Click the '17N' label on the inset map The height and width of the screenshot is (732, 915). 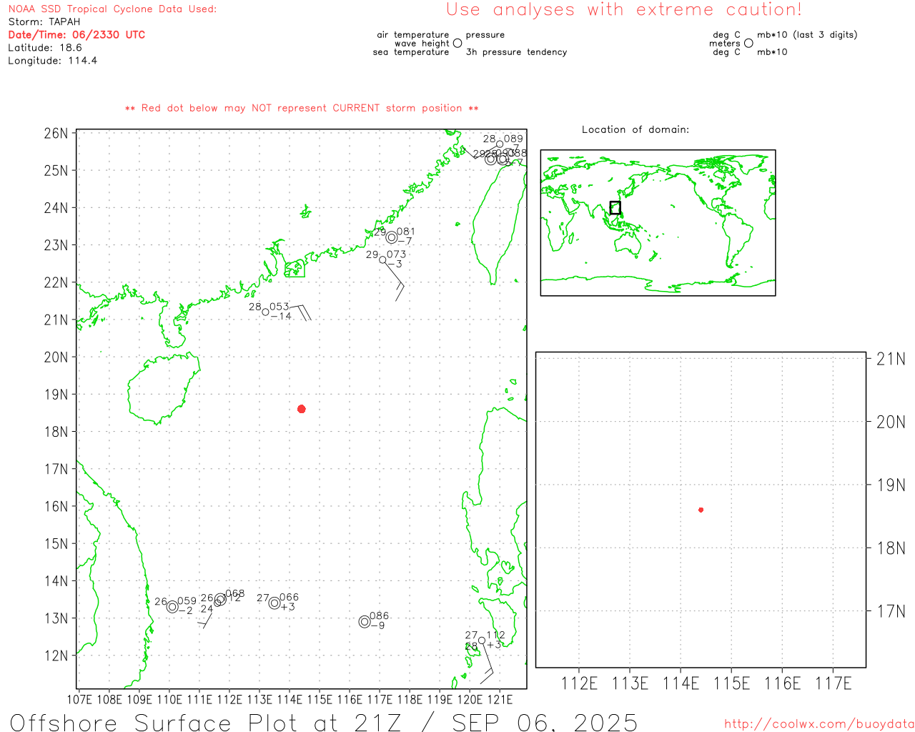point(891,611)
